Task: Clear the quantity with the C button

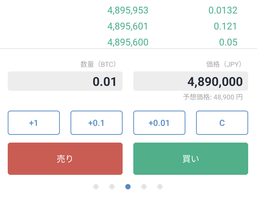Action: click(x=222, y=123)
